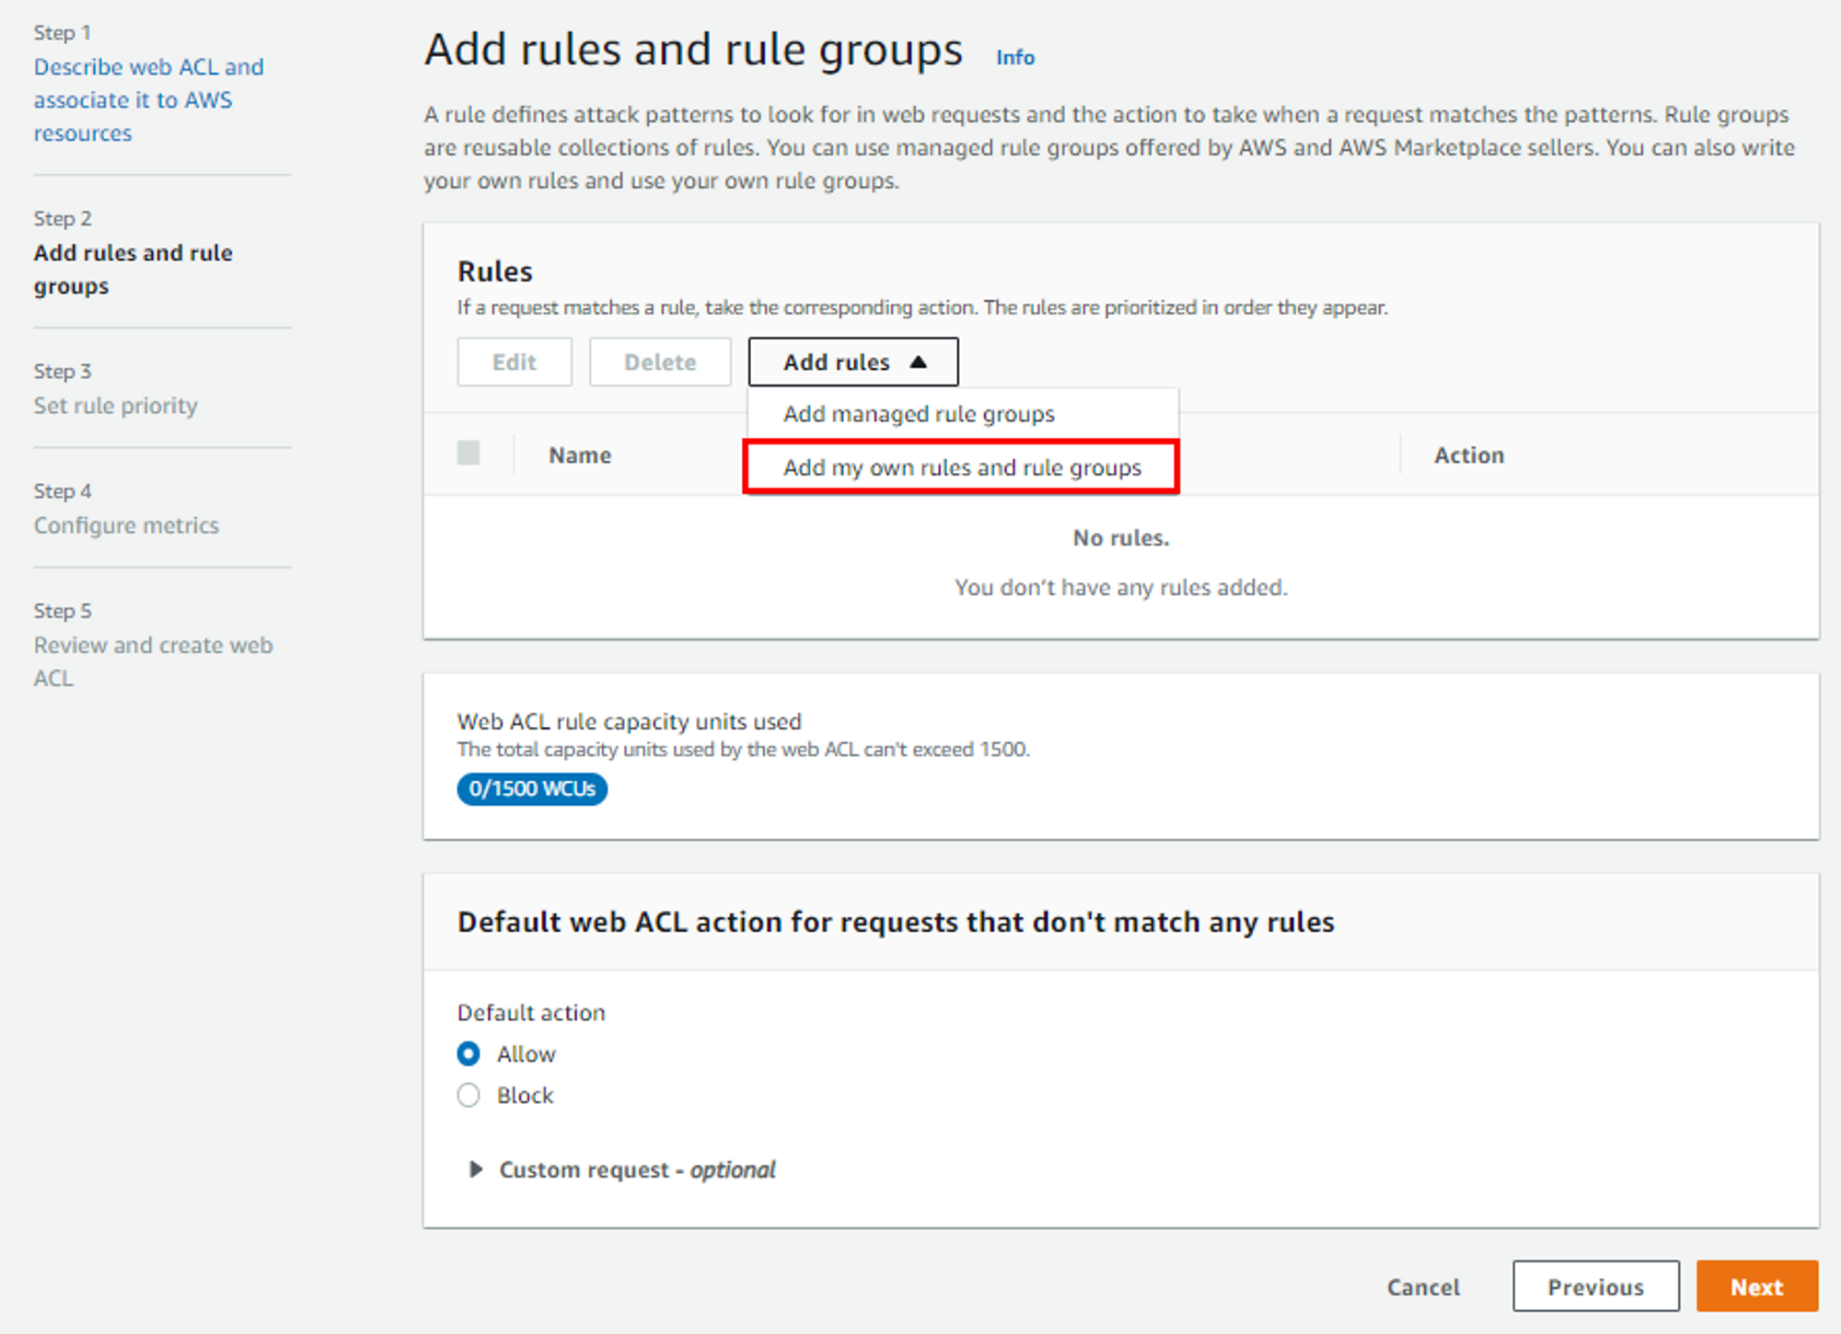The image size is (1841, 1334).
Task: Click Set rule priority step
Action: [115, 406]
